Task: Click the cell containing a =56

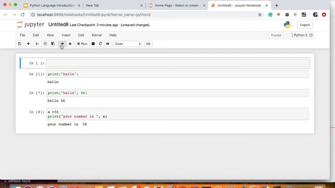Action: 177,114
